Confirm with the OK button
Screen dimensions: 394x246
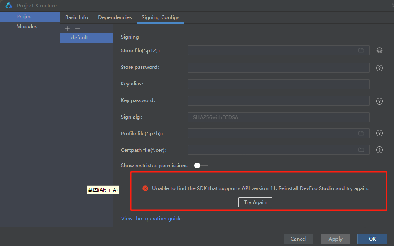click(372, 239)
